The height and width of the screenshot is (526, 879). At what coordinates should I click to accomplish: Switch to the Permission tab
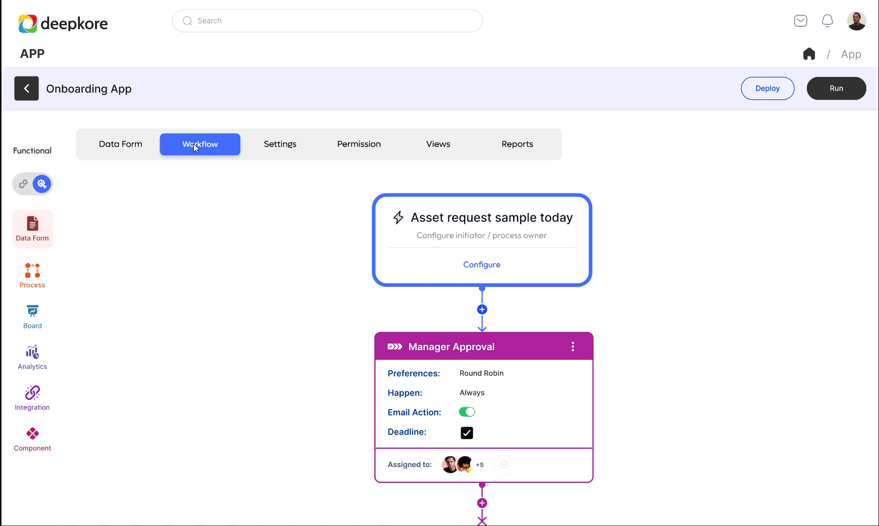[x=359, y=144]
